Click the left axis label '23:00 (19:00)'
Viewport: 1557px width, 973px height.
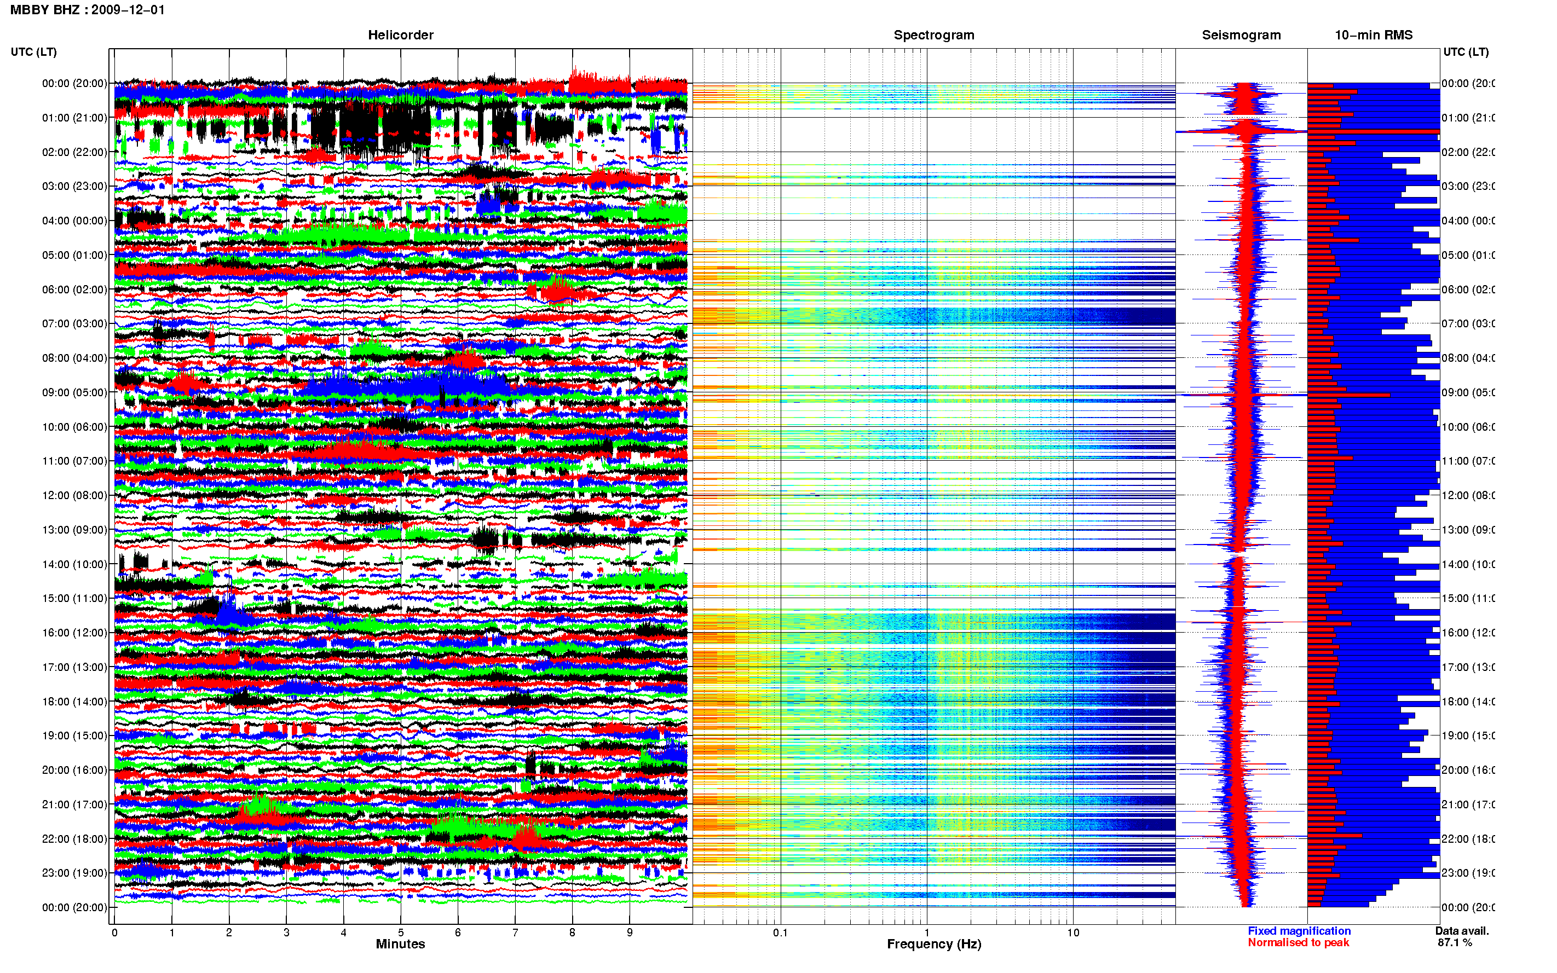tap(74, 873)
